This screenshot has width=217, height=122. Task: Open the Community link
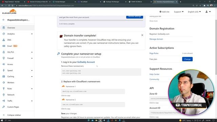tap(154, 79)
